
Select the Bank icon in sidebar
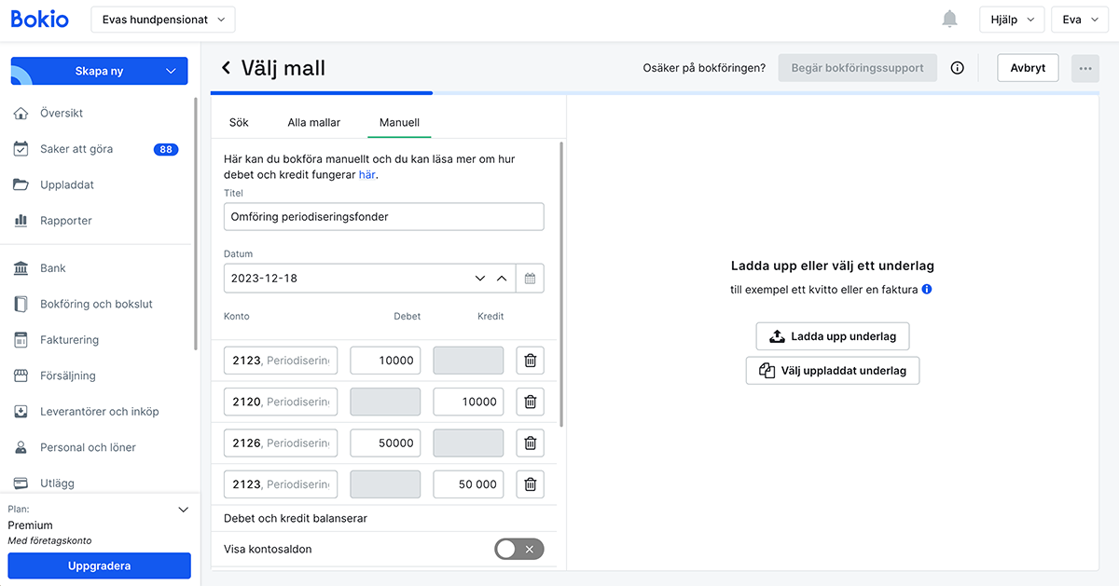point(21,267)
